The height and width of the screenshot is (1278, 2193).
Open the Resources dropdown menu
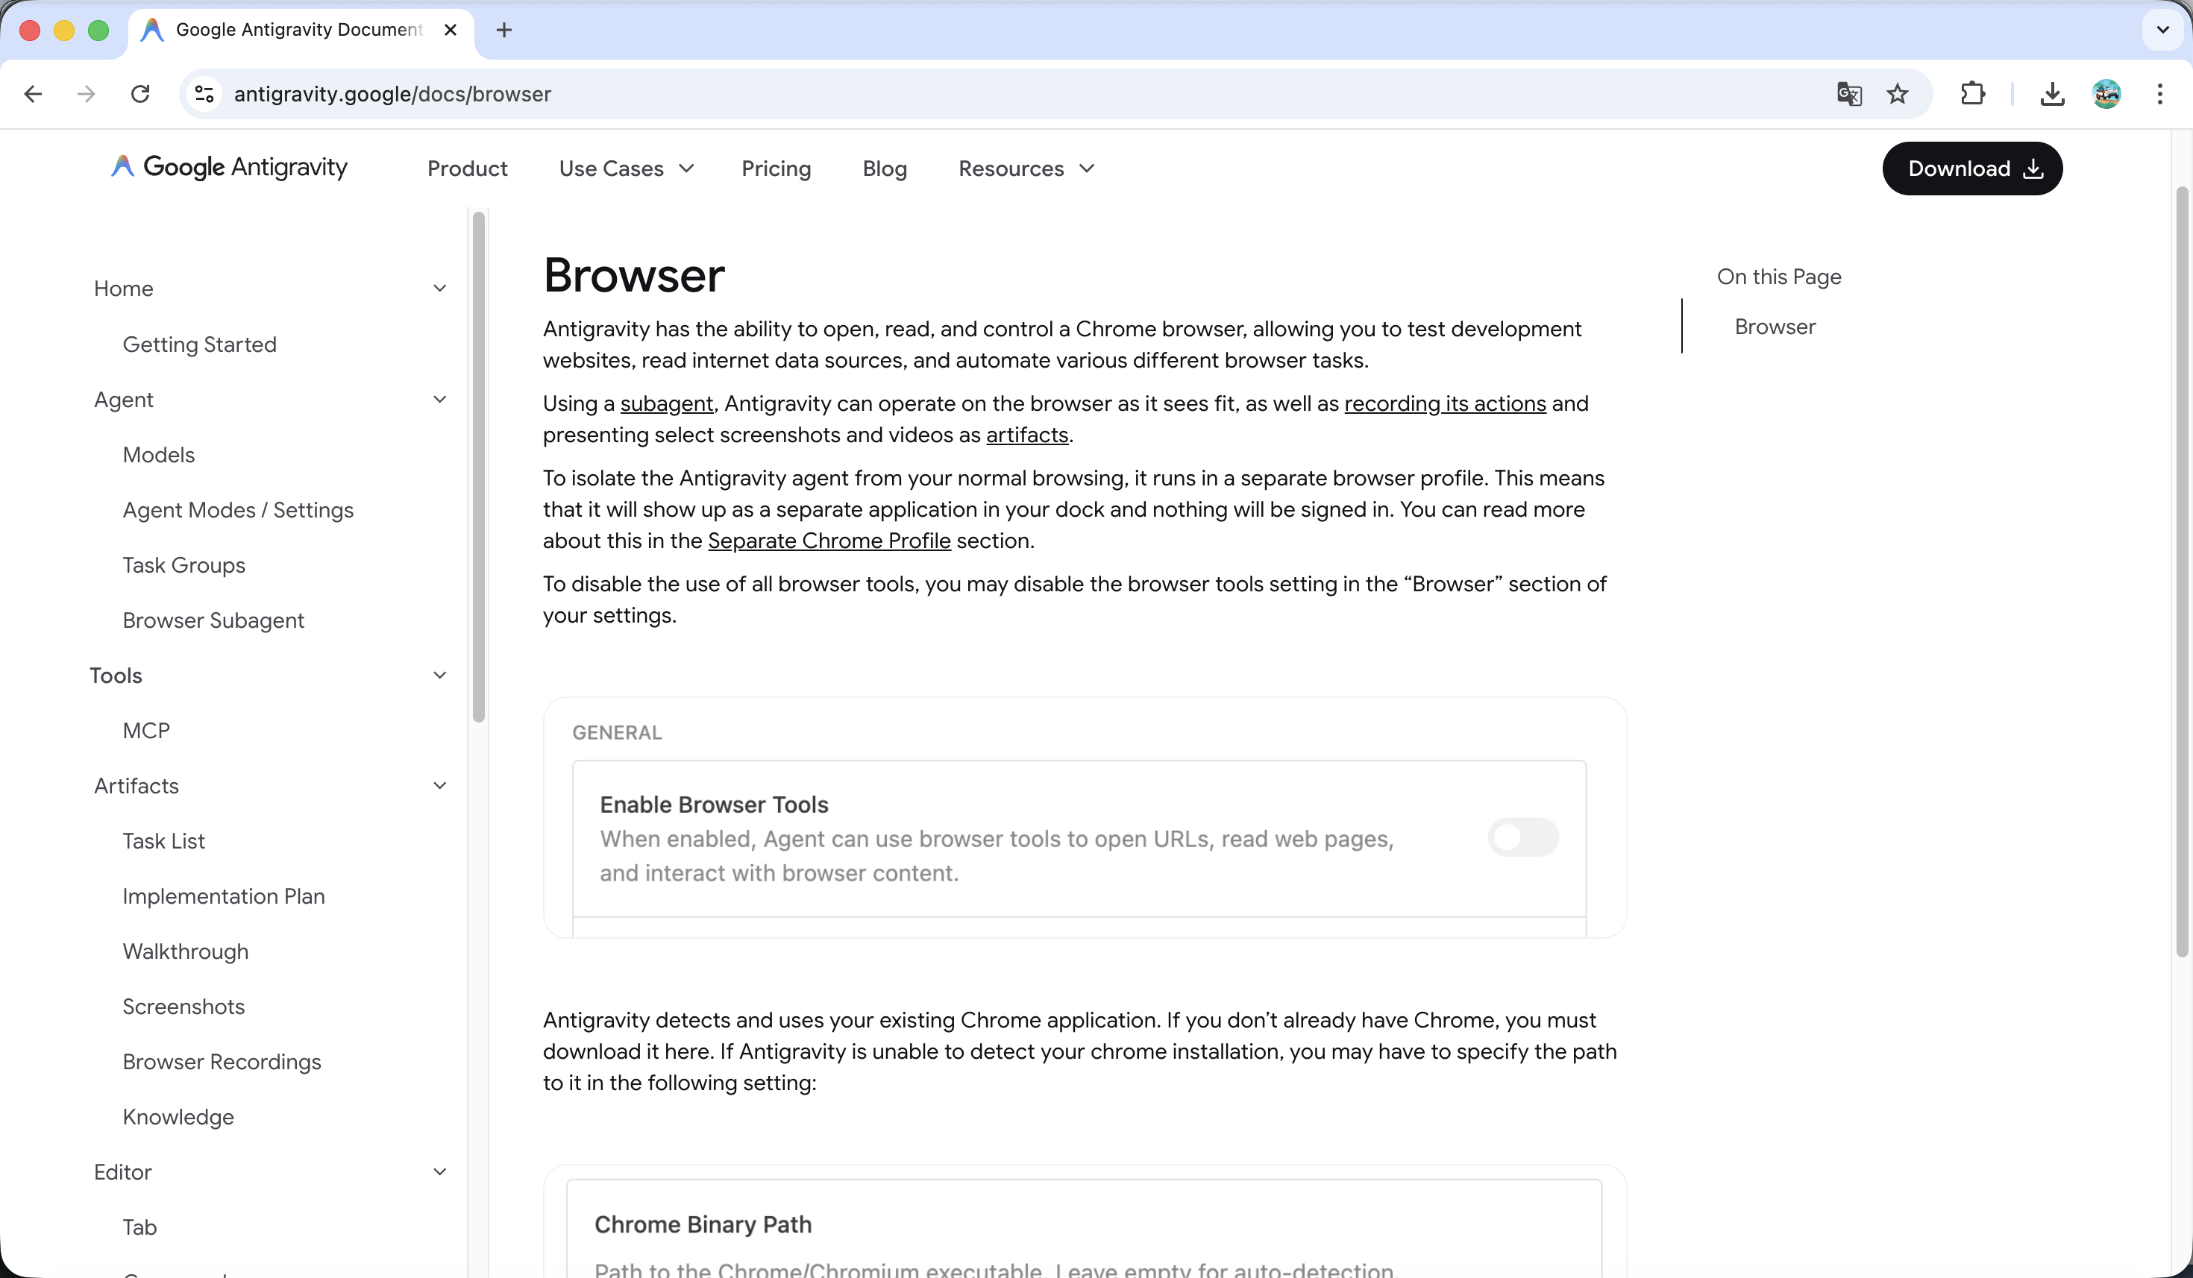point(1026,169)
